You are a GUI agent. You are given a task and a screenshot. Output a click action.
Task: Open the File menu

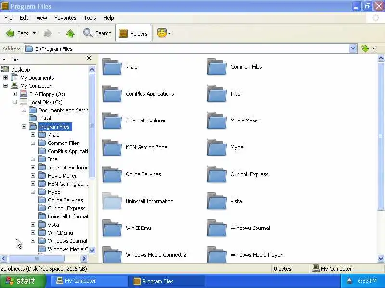point(8,18)
